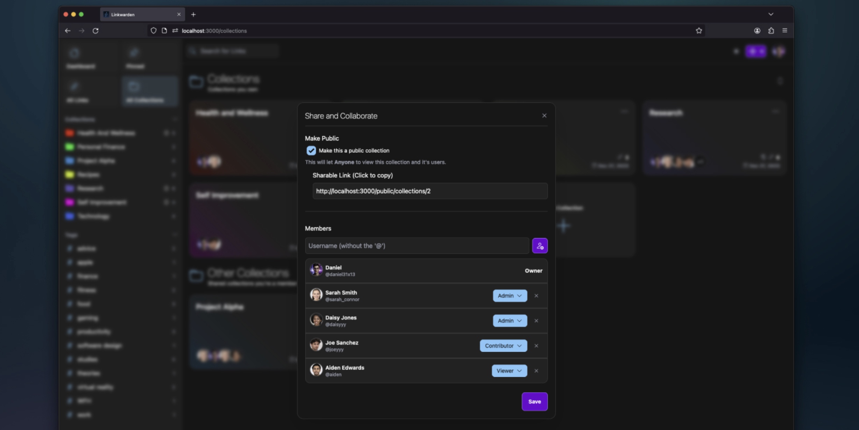
Task: Open Daisy Jones's Admin role dropdown
Action: 510,321
